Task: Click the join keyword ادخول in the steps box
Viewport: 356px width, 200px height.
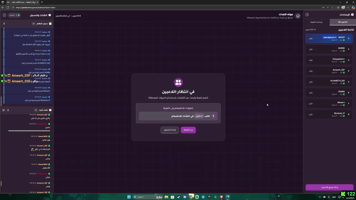Action: click(199, 116)
